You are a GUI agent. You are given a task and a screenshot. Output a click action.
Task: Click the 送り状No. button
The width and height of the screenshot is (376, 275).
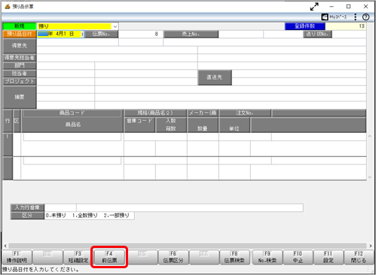click(317, 34)
